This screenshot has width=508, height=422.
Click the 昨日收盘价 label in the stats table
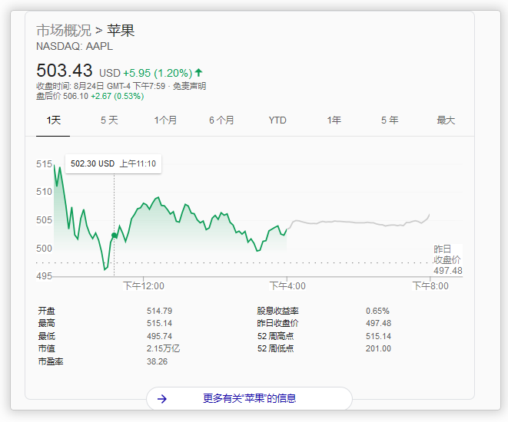coord(277,323)
